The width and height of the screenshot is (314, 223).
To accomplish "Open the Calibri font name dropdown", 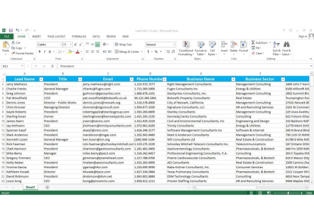I will click(x=59, y=44).
